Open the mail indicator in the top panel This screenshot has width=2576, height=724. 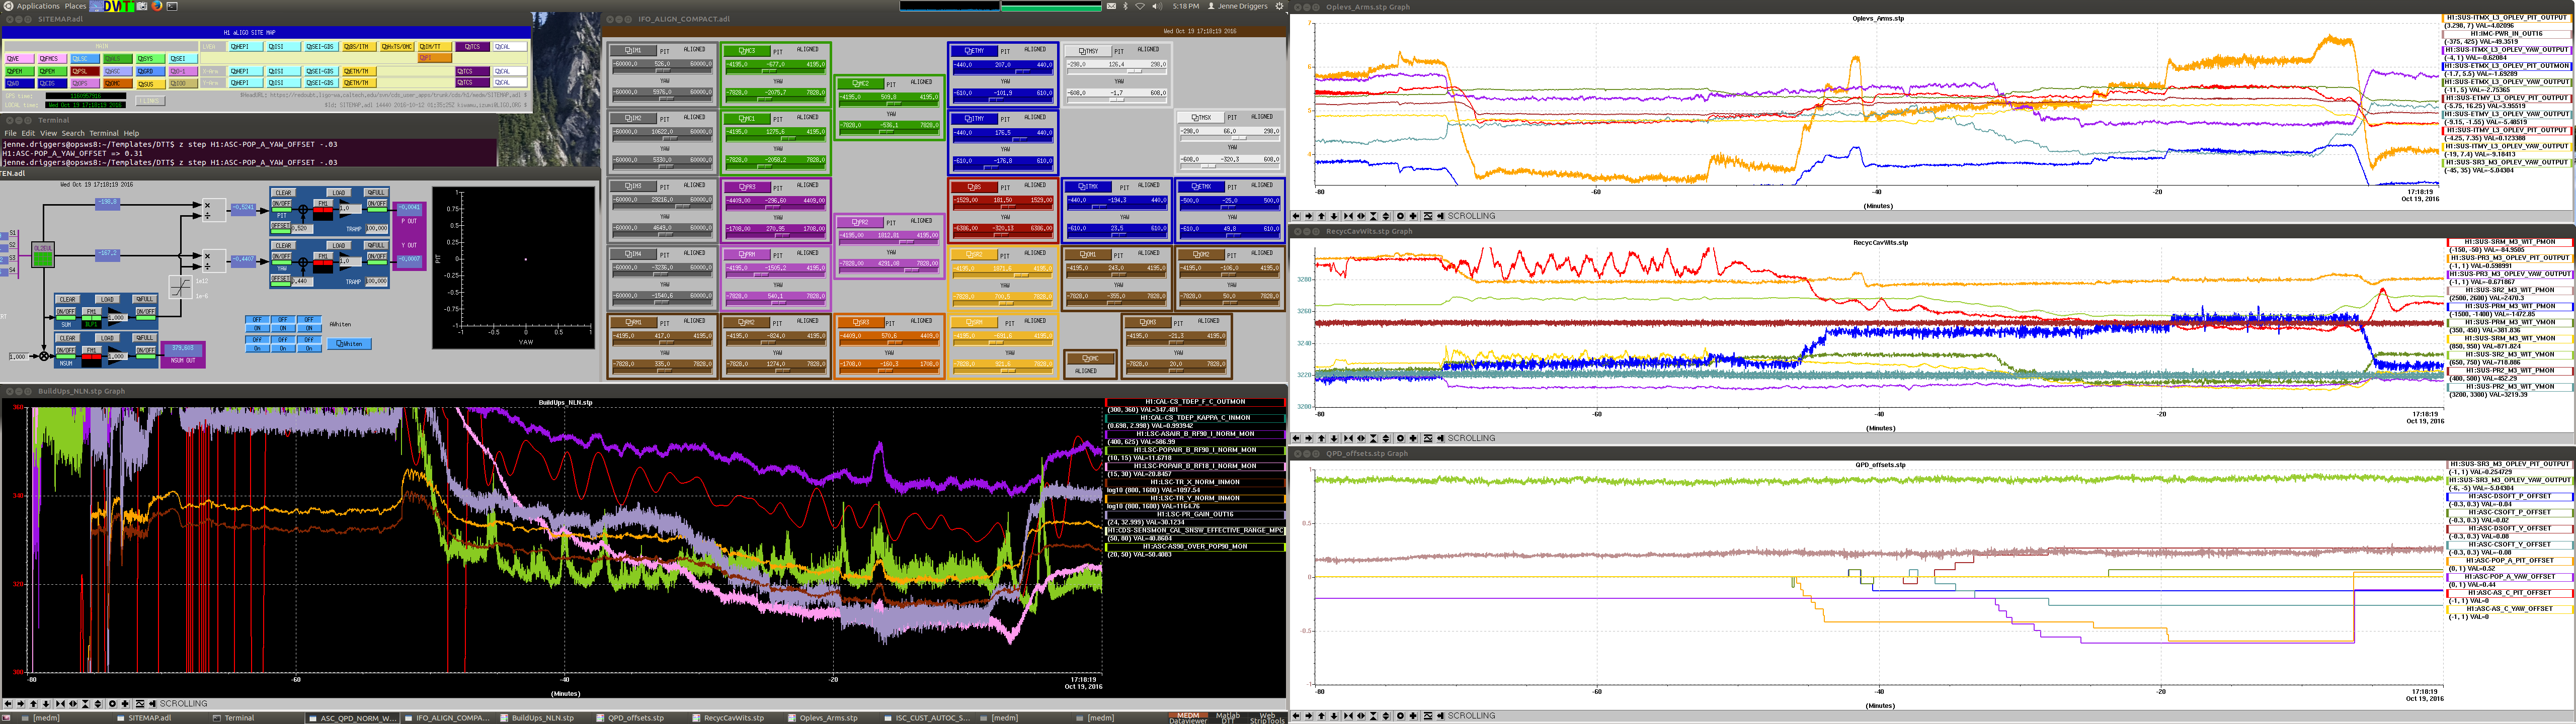[1111, 6]
